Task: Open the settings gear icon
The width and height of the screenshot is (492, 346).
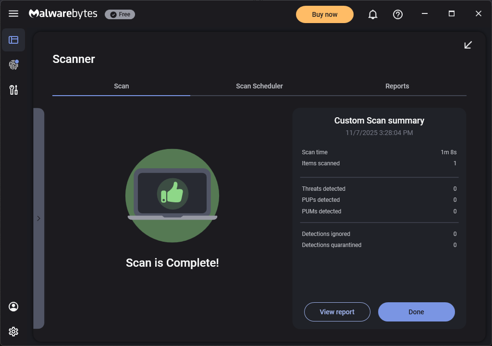Action: [x=13, y=332]
